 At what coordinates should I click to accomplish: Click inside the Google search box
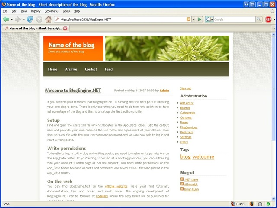(x=235, y=19)
